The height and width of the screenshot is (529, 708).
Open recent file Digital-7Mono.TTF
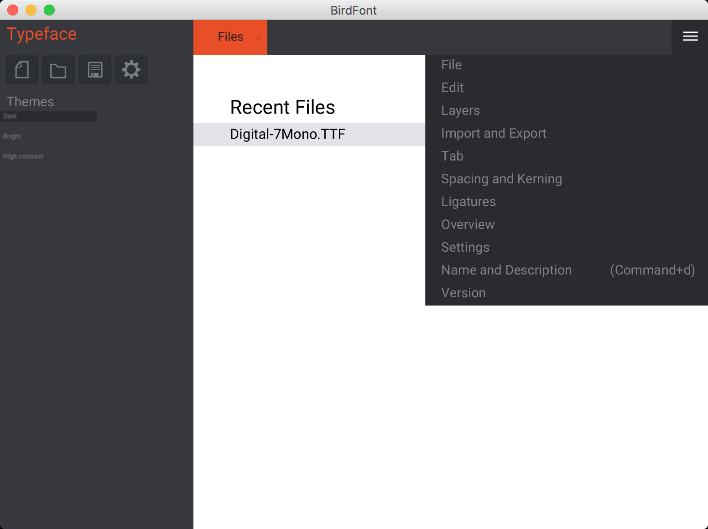309,135
